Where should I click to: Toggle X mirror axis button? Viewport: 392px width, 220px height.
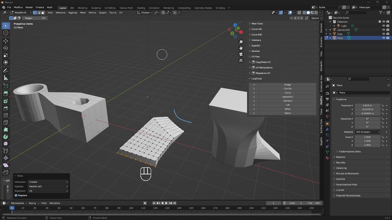(295, 18)
